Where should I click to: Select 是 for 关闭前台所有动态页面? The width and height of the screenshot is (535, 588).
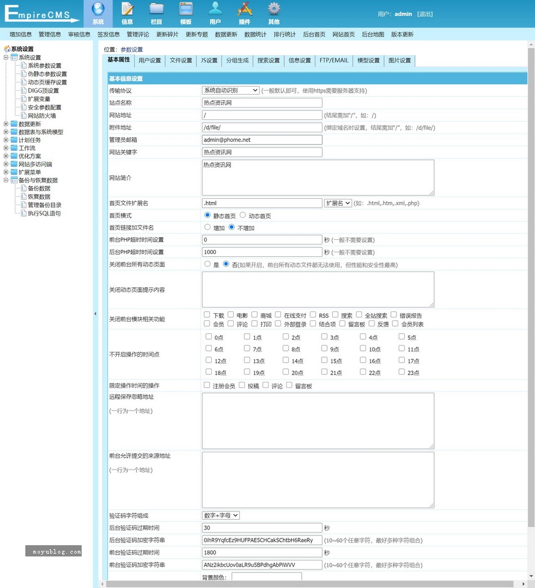pyautogui.click(x=207, y=264)
